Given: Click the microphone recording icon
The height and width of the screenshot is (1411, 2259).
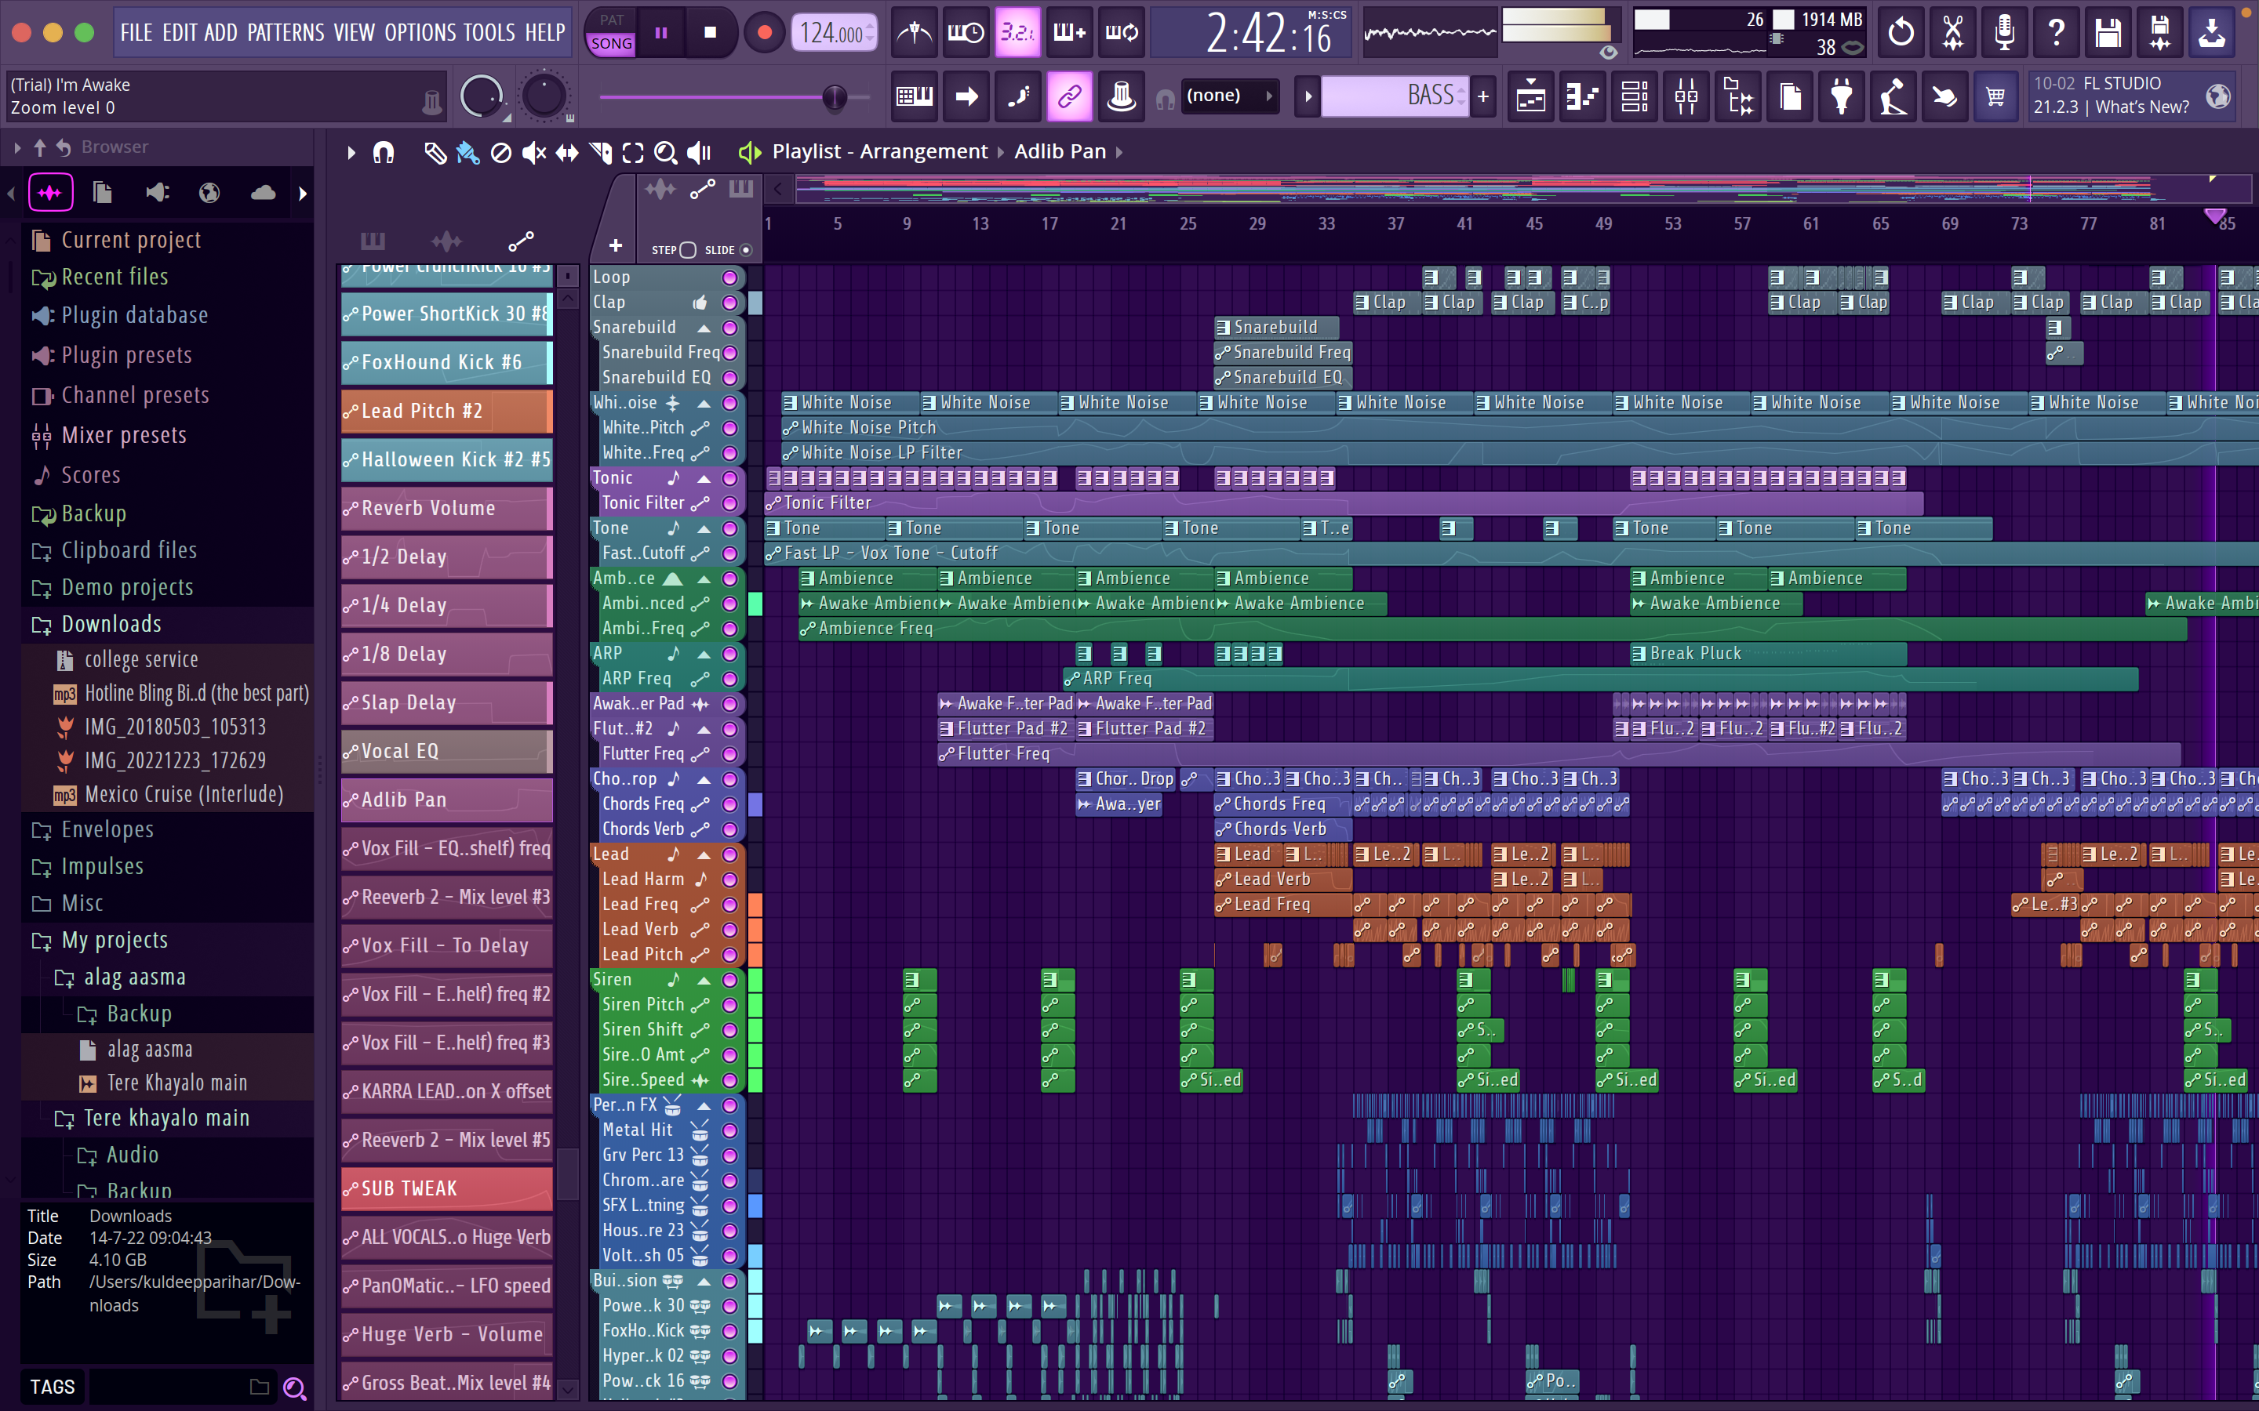Looking at the screenshot, I should click(2004, 34).
